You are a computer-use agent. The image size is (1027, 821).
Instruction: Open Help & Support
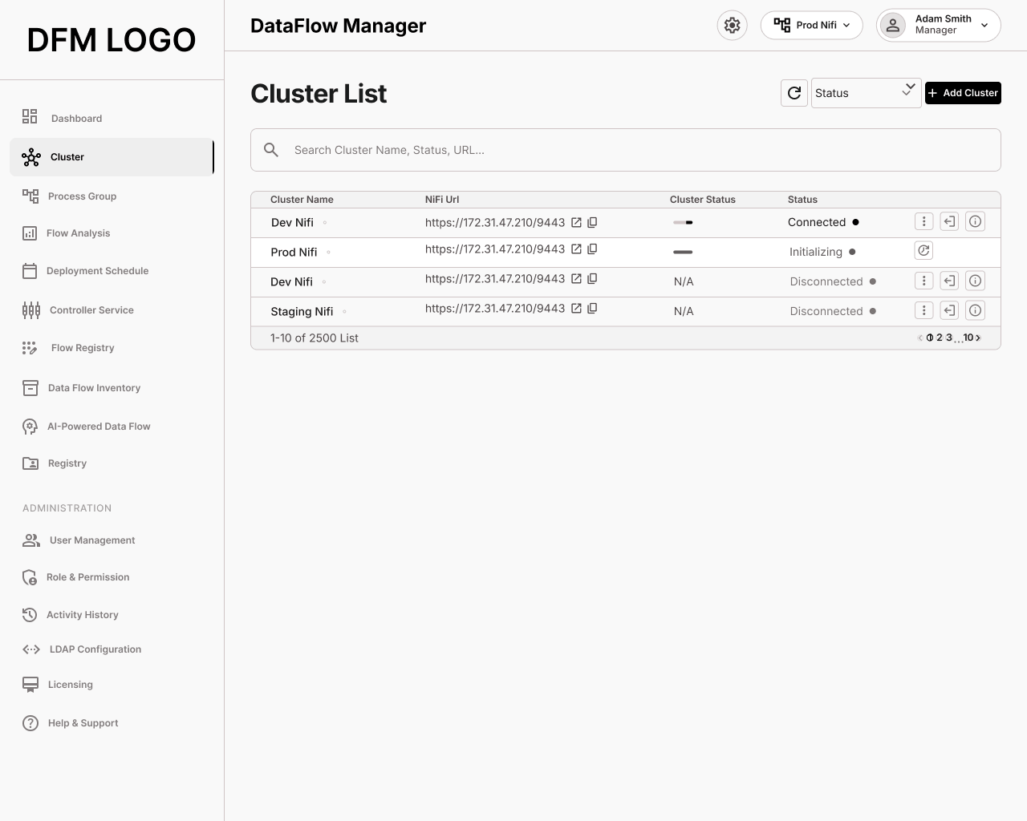[x=71, y=723]
